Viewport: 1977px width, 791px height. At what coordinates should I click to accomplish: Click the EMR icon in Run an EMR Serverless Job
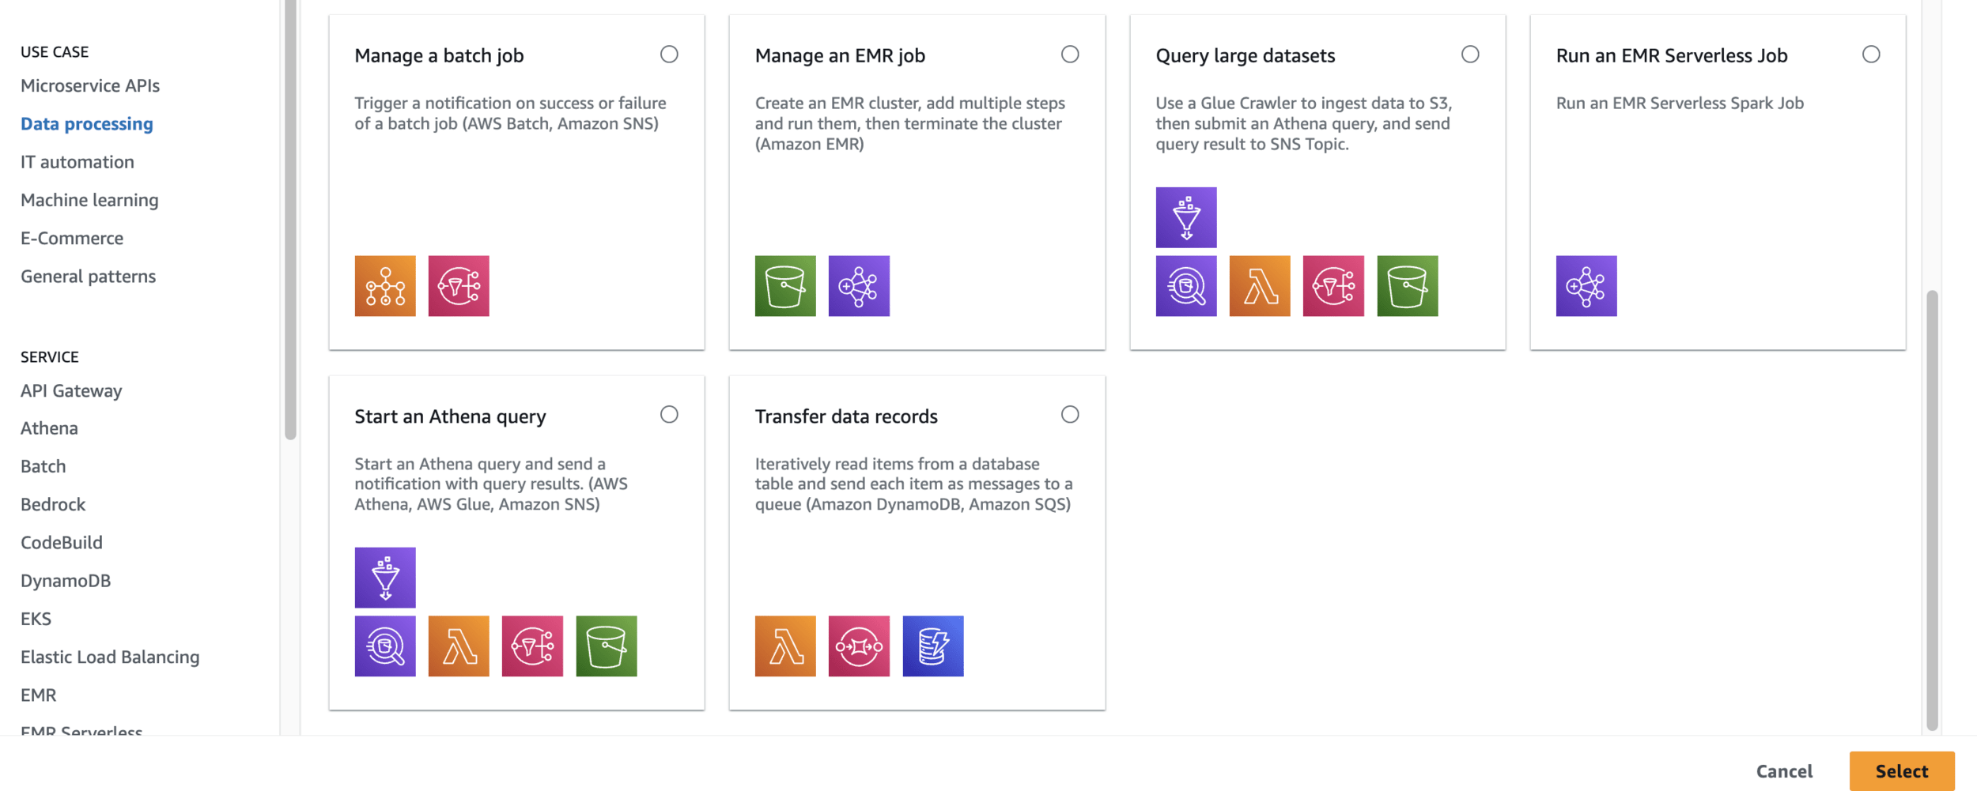click(1586, 286)
